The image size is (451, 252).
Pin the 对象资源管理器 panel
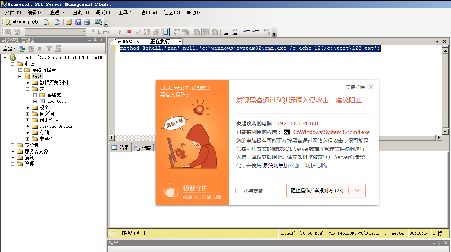(x=95, y=40)
